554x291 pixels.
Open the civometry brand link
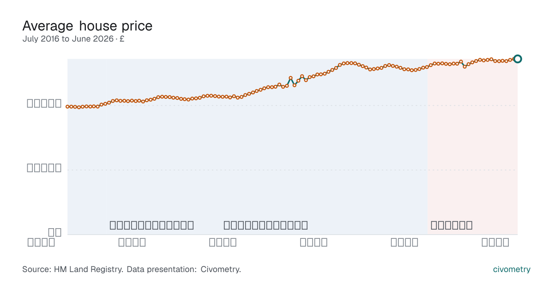pyautogui.click(x=512, y=269)
